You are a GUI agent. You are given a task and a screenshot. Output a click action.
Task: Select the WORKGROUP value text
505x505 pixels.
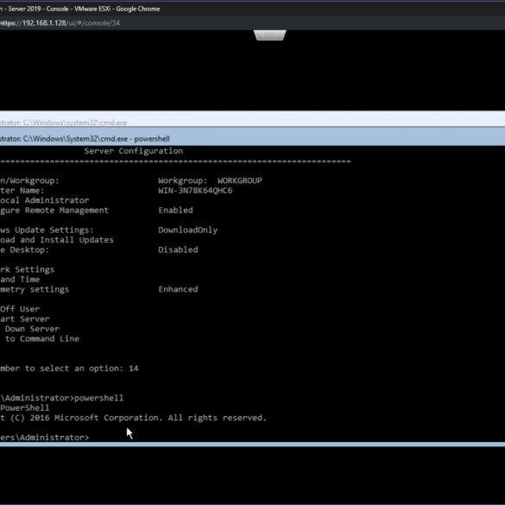click(240, 180)
